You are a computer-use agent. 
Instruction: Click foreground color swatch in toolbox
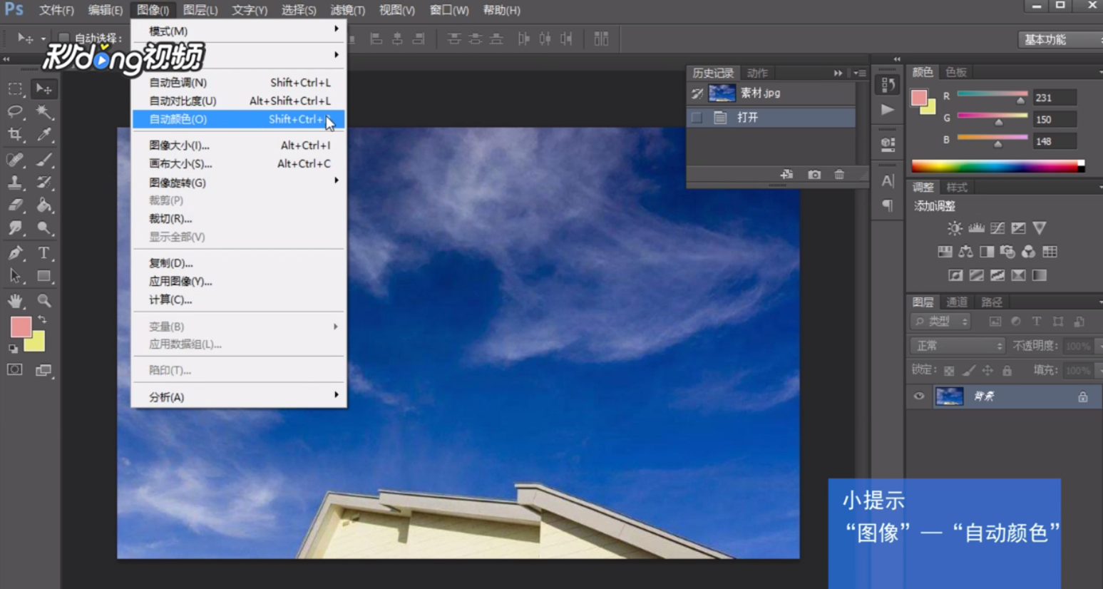[x=21, y=327]
